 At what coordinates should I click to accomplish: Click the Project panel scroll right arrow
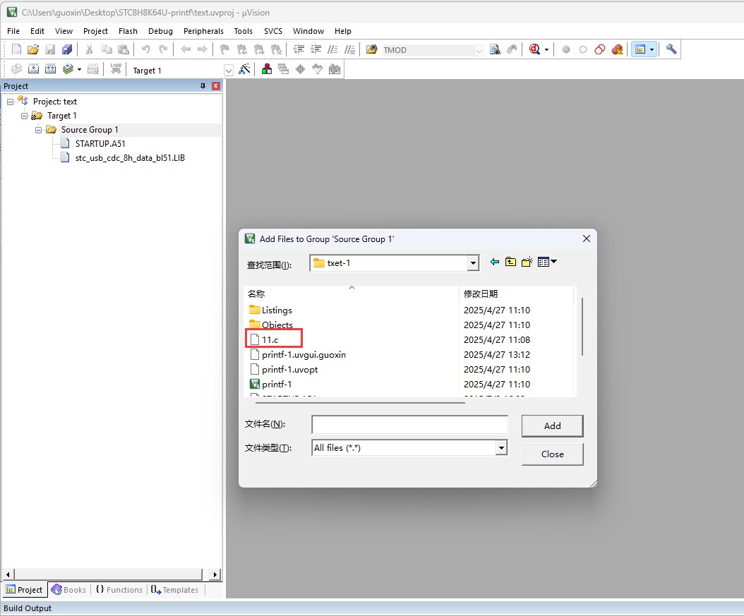(x=215, y=574)
